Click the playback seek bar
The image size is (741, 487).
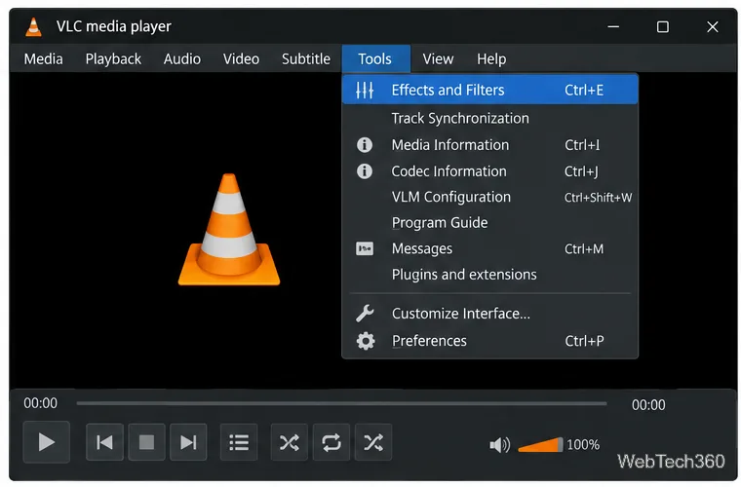click(341, 403)
